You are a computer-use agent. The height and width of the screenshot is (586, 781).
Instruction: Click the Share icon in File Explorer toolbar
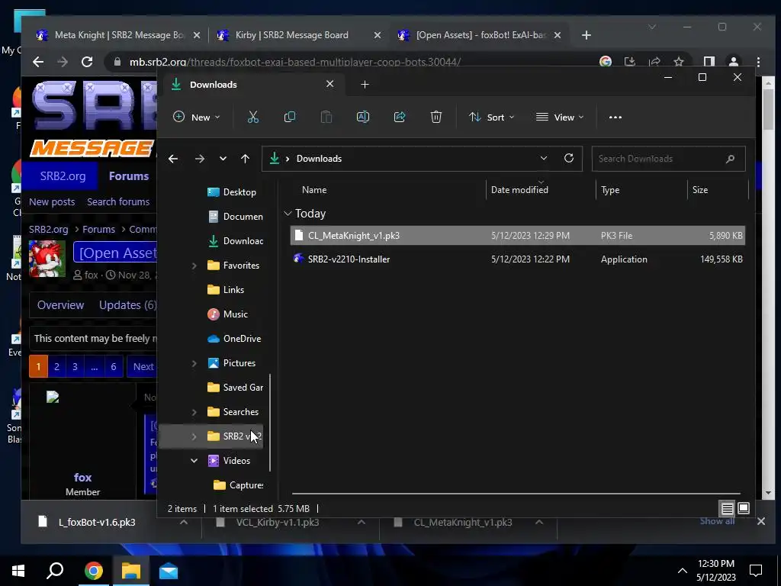coord(400,117)
